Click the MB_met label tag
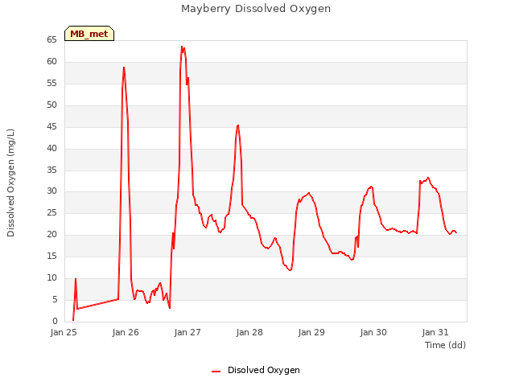 89,34
